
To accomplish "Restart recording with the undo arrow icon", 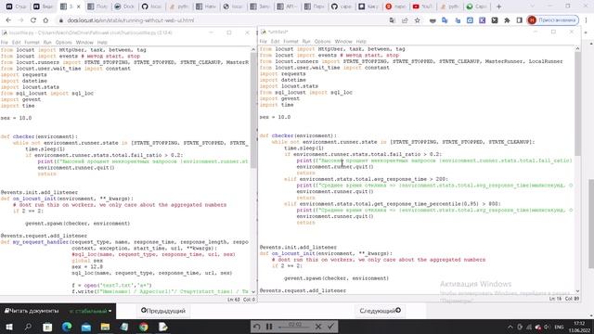I will pos(256,327).
